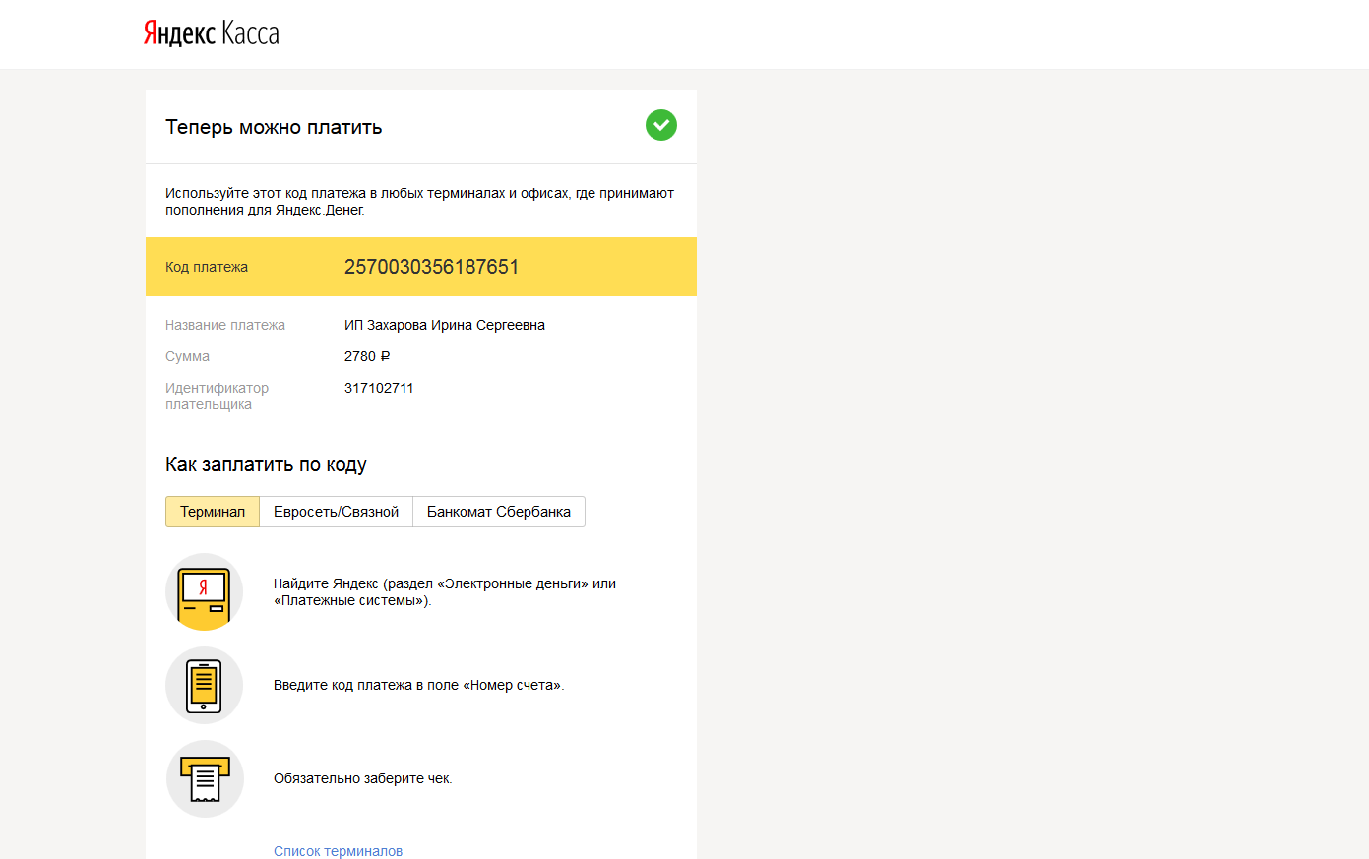Click the Обязательно заберите чек text
The image size is (1369, 859).
click(x=363, y=778)
